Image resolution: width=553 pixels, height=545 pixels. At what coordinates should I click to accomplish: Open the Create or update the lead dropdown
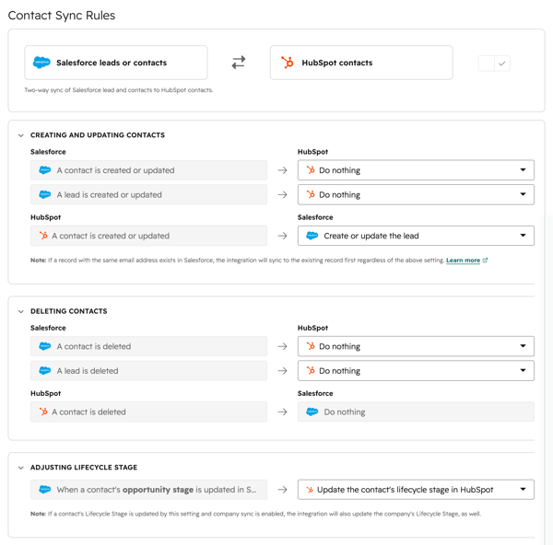(x=416, y=236)
